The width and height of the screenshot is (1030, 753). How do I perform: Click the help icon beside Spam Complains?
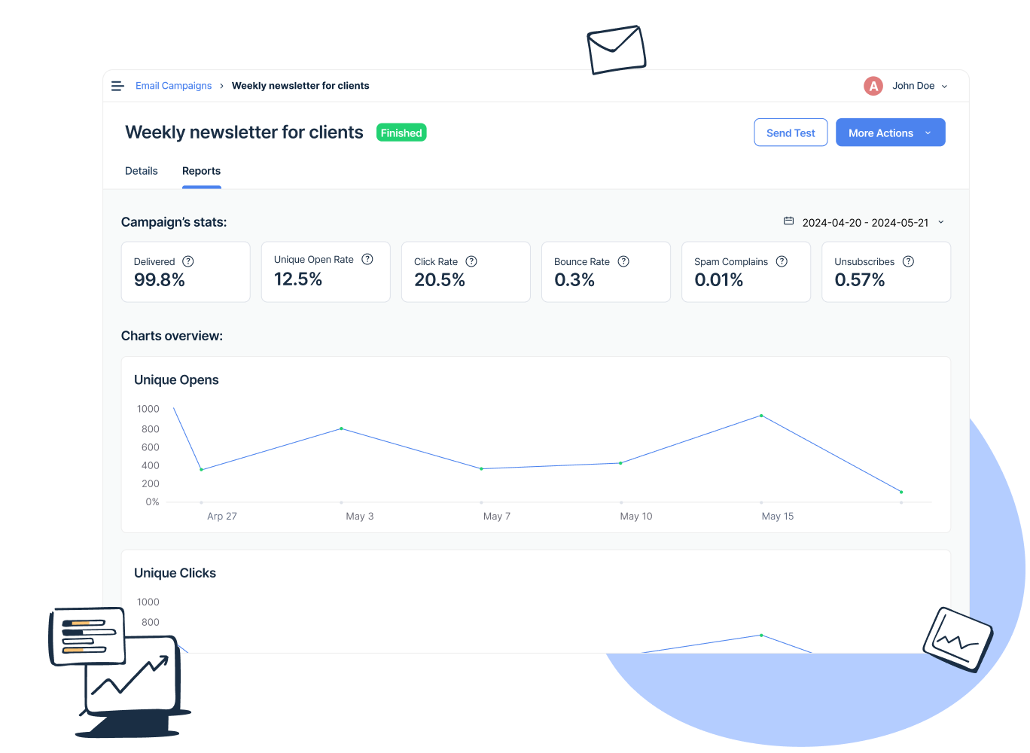(x=782, y=261)
